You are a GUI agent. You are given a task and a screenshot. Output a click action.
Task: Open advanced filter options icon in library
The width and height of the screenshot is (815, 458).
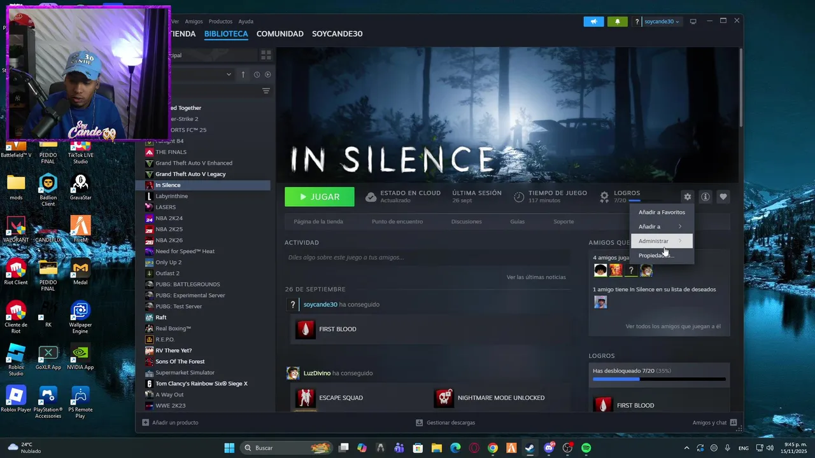tap(266, 91)
